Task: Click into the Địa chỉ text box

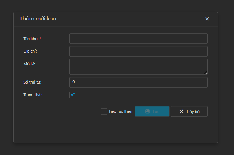Action: pyautogui.click(x=138, y=51)
